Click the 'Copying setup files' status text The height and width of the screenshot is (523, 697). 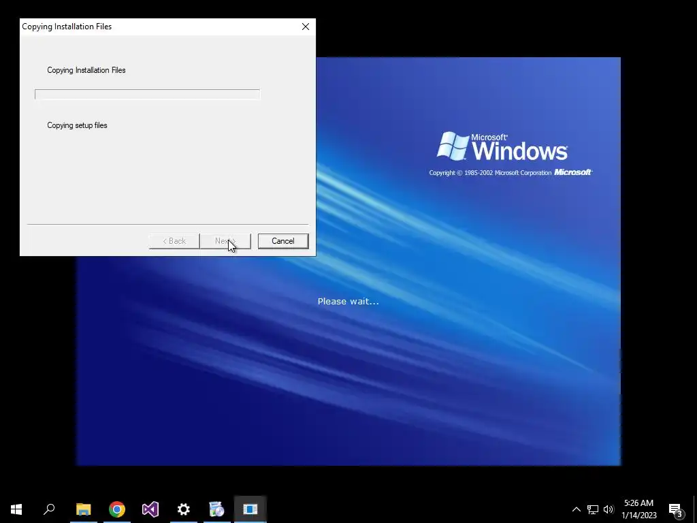tap(78, 125)
